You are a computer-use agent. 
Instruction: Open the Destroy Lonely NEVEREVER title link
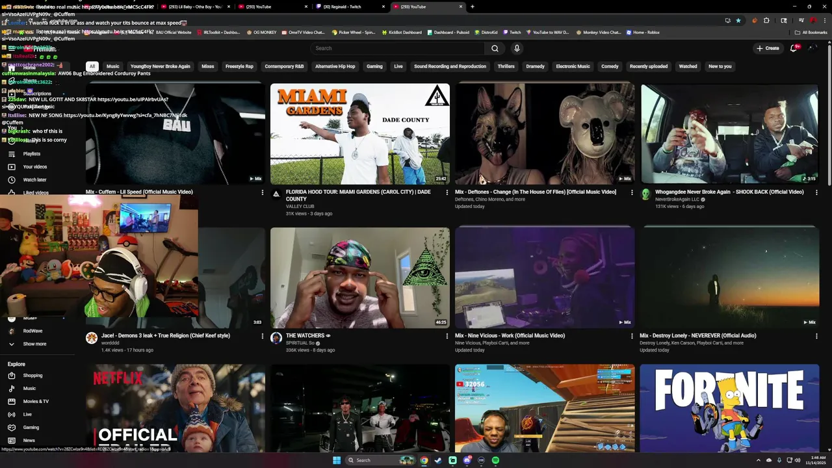pyautogui.click(x=697, y=336)
